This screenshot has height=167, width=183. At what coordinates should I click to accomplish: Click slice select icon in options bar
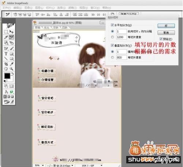(8, 15)
